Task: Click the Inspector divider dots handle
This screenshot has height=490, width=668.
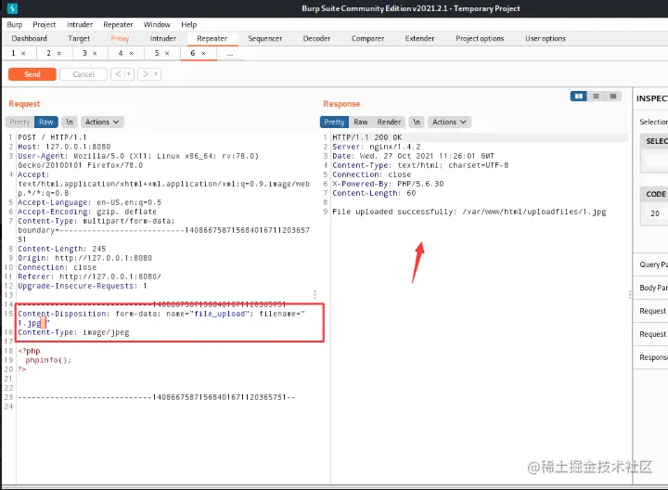Action: 630,294
